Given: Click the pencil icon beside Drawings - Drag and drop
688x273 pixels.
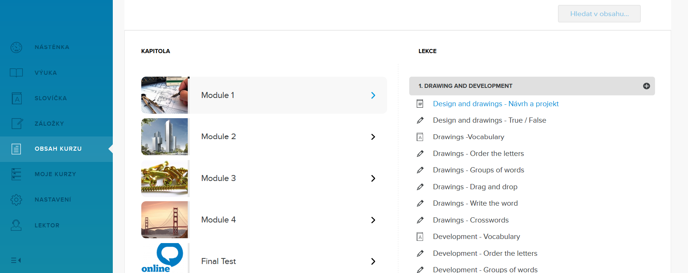Looking at the screenshot, I should tap(420, 187).
